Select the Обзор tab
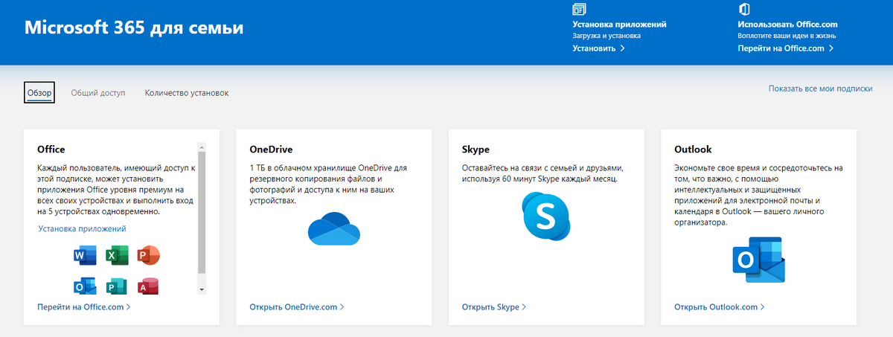 coord(39,93)
